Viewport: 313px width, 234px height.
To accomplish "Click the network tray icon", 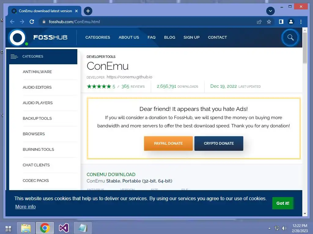I will 277,228.
